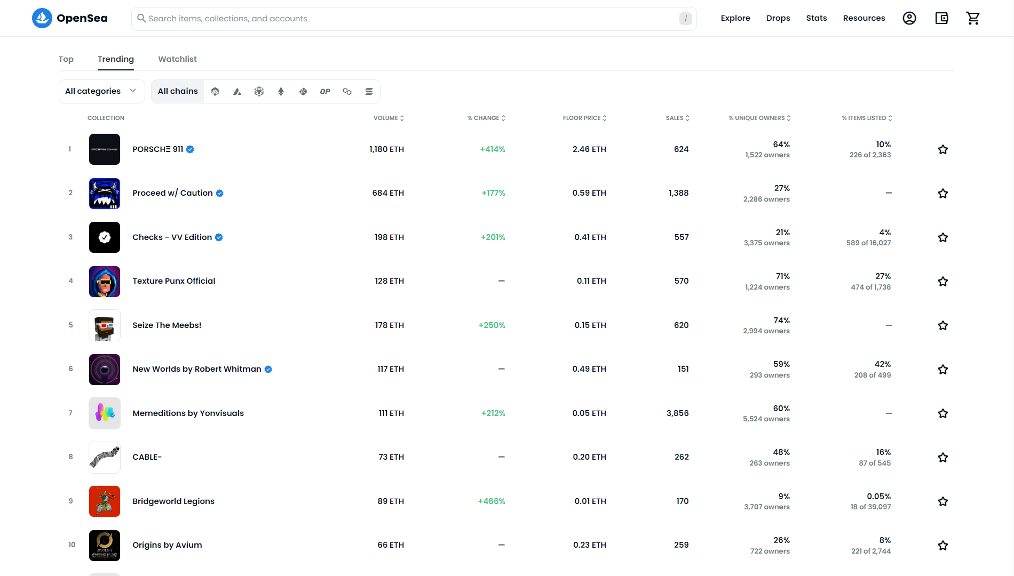Open Proceed w/ Caution collection
Image resolution: width=1014 pixels, height=576 pixels.
pos(172,193)
